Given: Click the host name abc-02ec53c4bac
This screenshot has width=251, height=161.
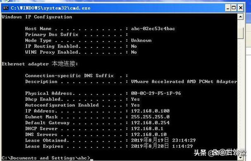Looking at the screenshot, I should [153, 28].
